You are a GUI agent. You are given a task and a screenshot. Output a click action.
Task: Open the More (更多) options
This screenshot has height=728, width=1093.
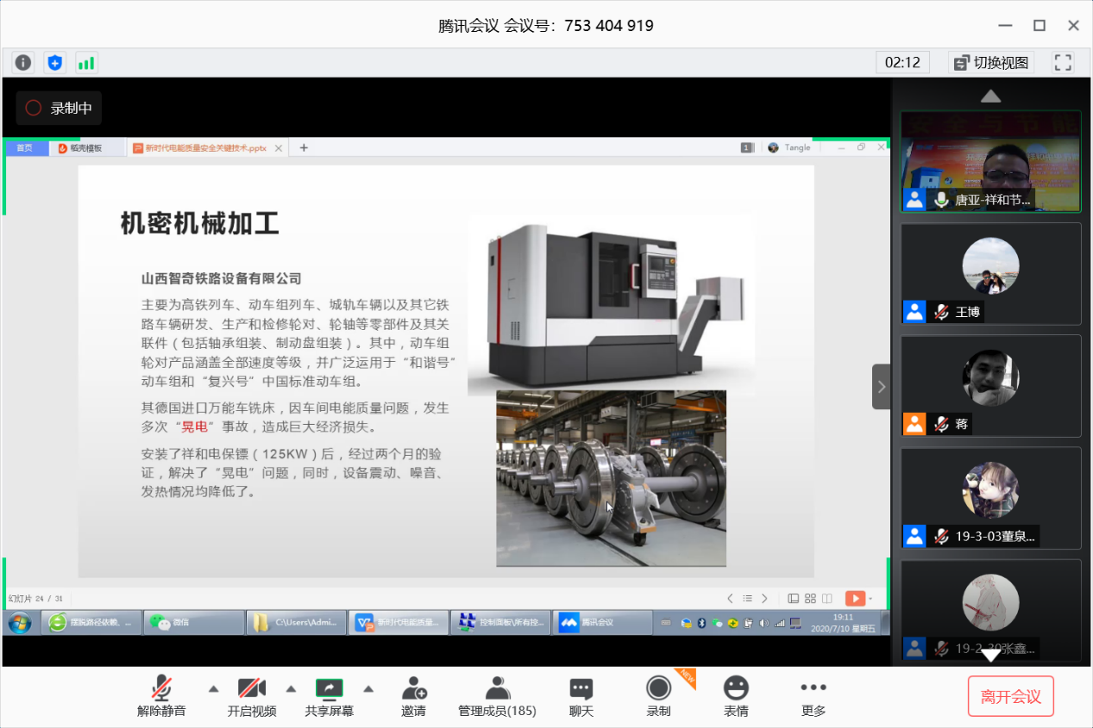[813, 696]
